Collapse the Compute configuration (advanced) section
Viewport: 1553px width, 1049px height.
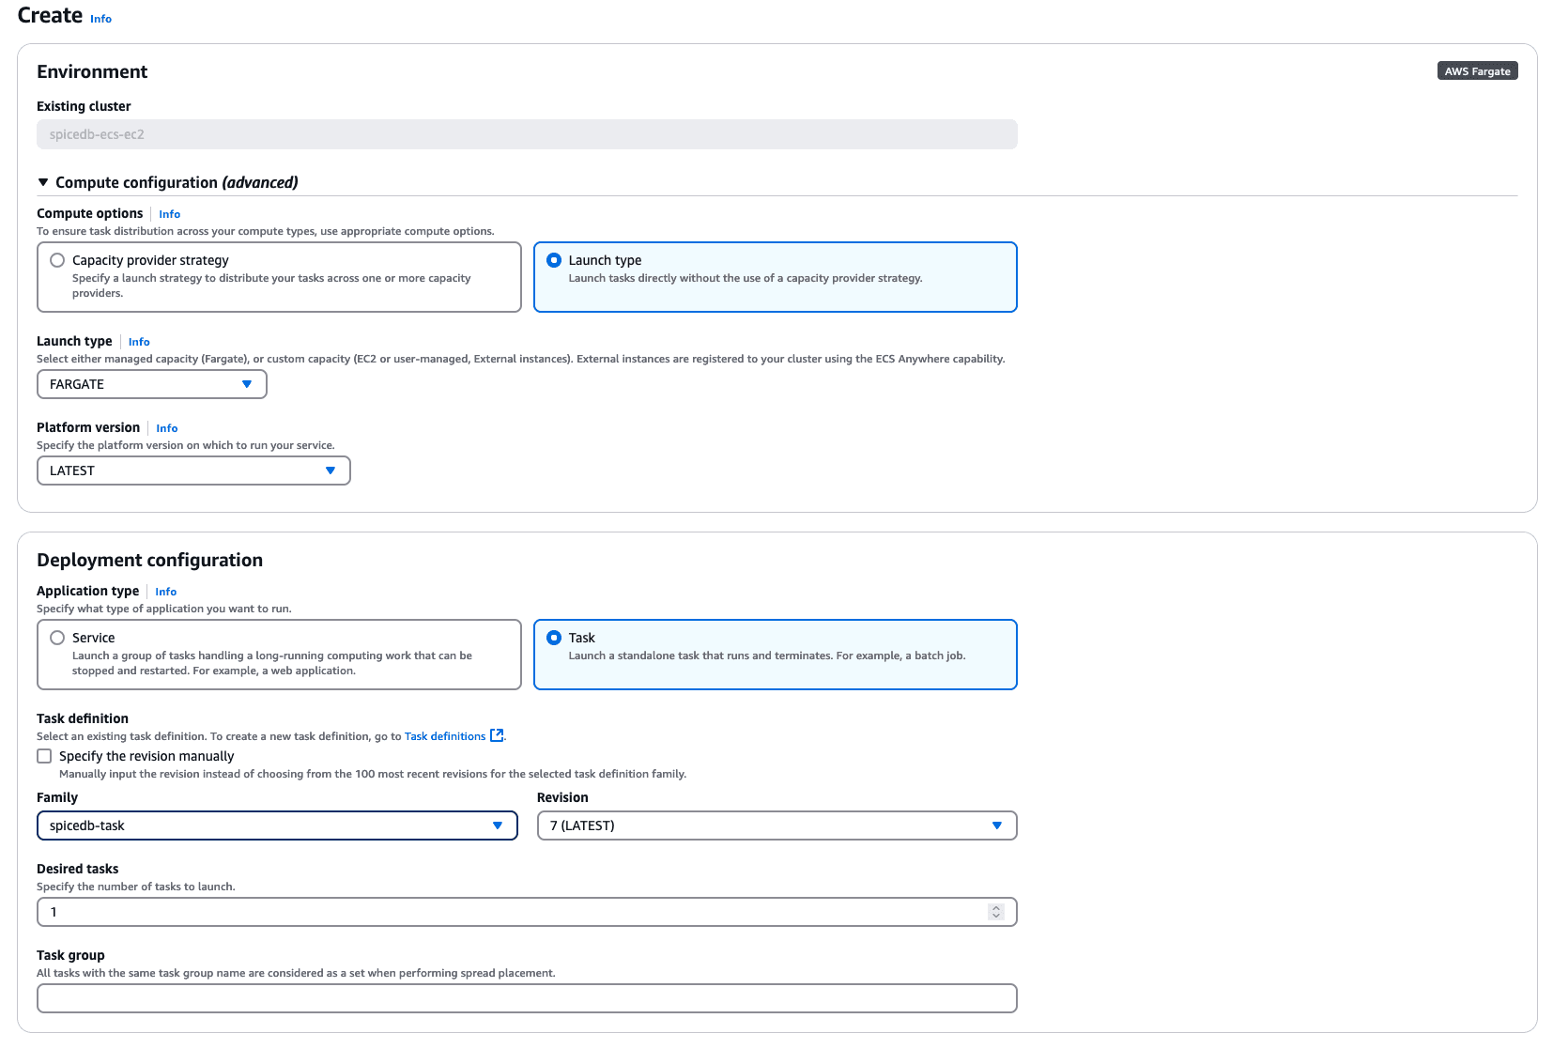coord(43,182)
